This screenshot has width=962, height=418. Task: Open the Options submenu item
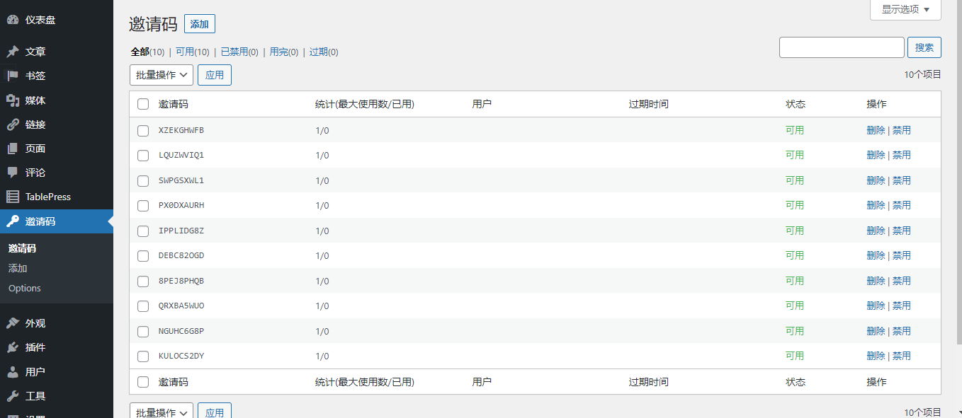point(25,288)
